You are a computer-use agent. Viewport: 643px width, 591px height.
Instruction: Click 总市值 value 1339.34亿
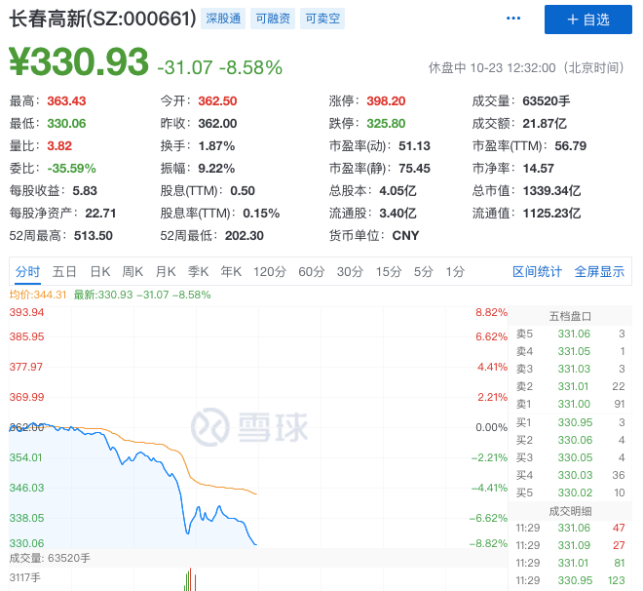tap(552, 191)
